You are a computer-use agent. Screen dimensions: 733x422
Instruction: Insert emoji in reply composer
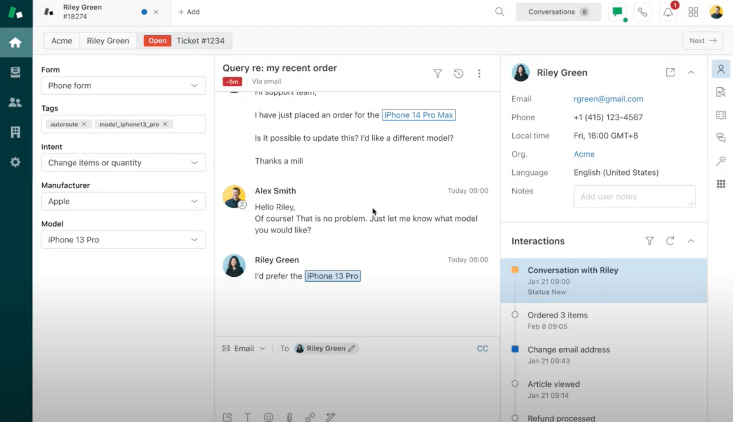point(268,417)
